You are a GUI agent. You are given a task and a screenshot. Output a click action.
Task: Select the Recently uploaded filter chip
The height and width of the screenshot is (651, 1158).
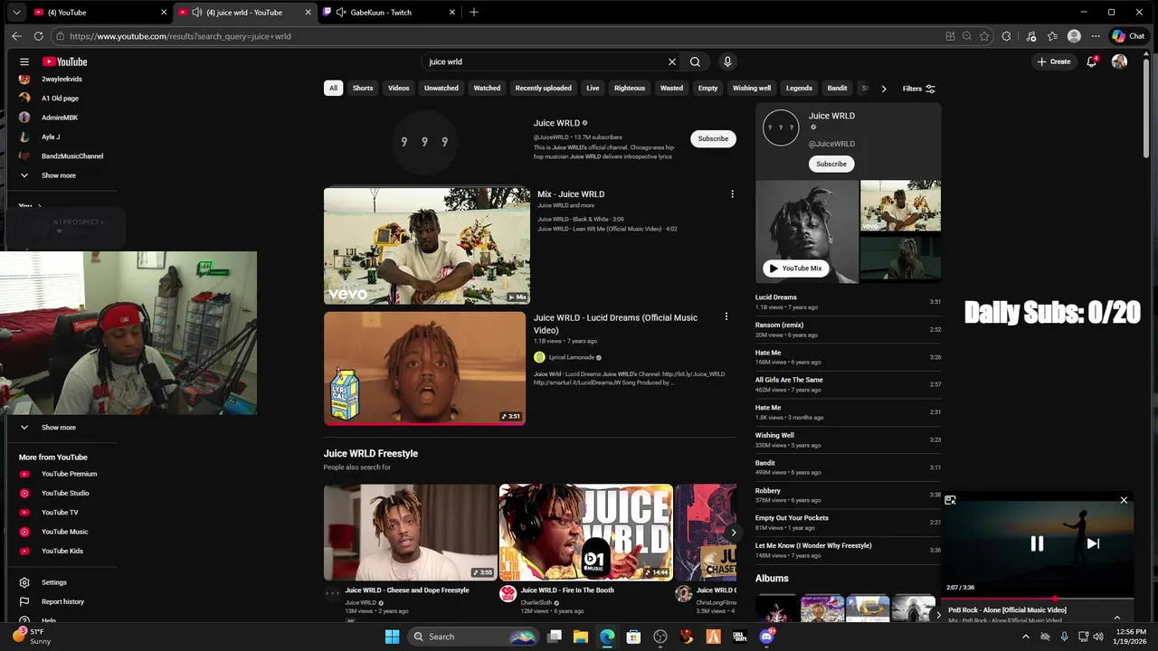[x=543, y=88]
